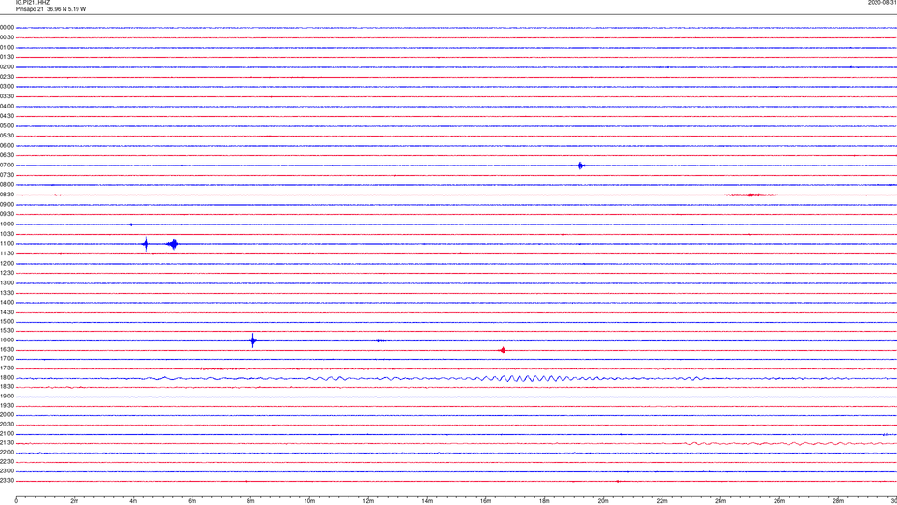Click the 22m tick on the minute axis
The width and height of the screenshot is (897, 505).
pyautogui.click(x=662, y=501)
